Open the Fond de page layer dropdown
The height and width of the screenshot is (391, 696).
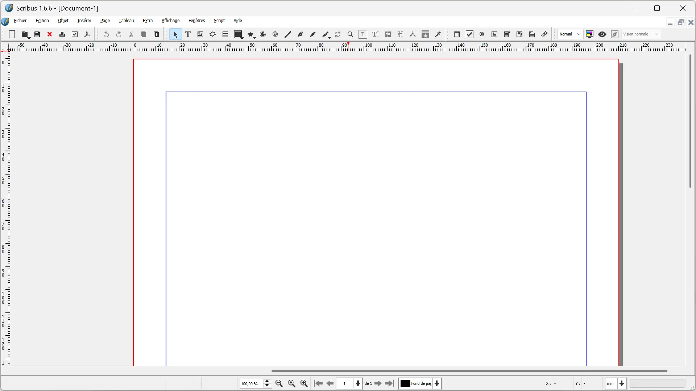(x=420, y=383)
